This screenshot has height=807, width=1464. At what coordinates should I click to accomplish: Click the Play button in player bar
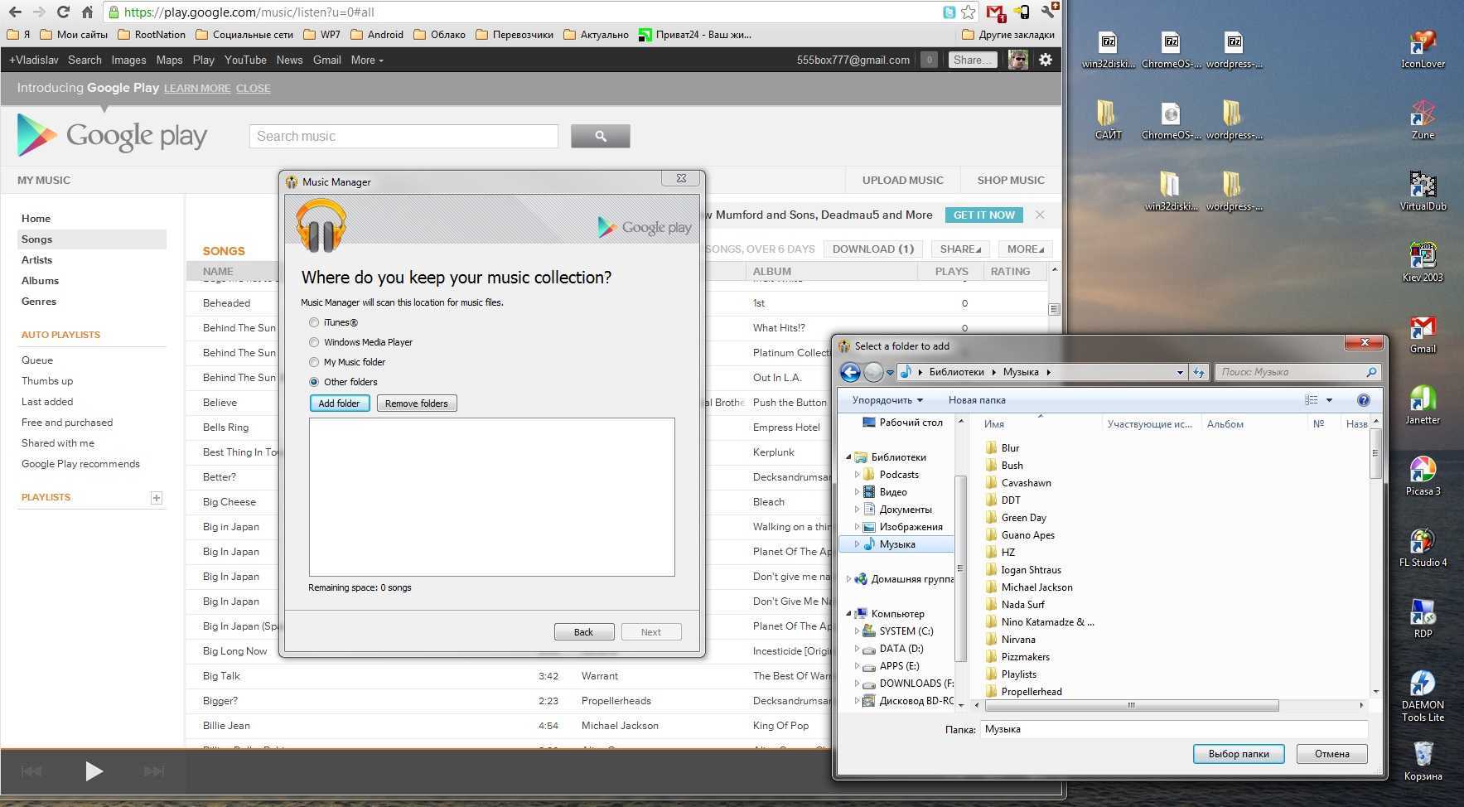point(94,771)
